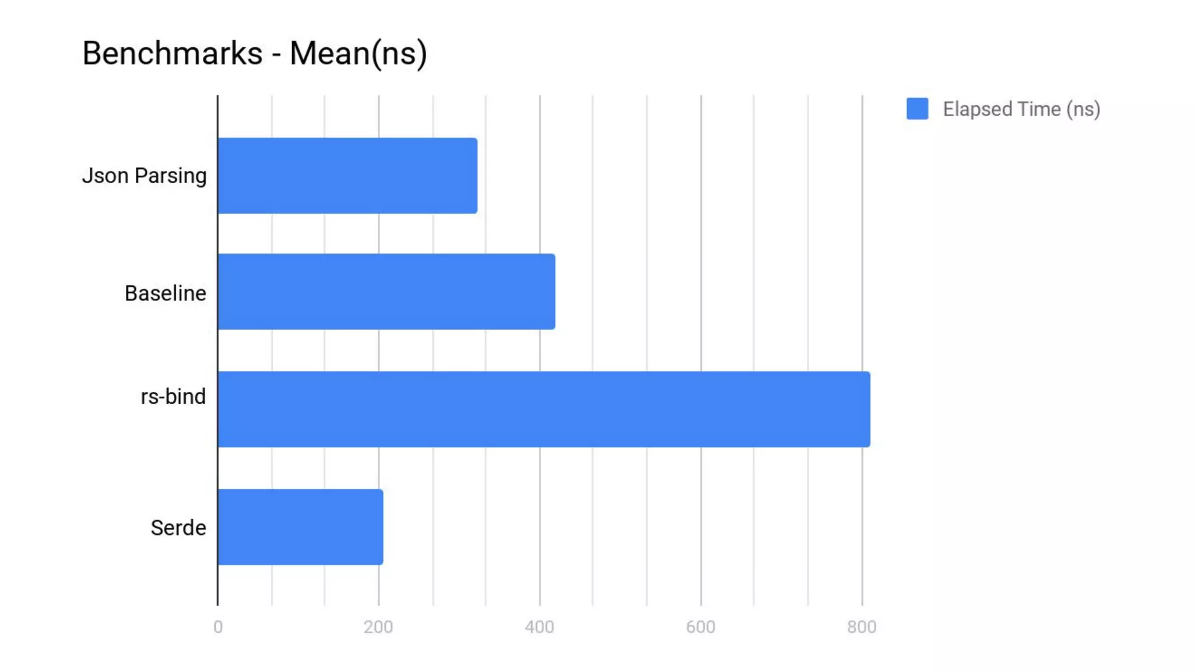Click the right end of Serde bar
1194x672 pixels.
point(380,527)
